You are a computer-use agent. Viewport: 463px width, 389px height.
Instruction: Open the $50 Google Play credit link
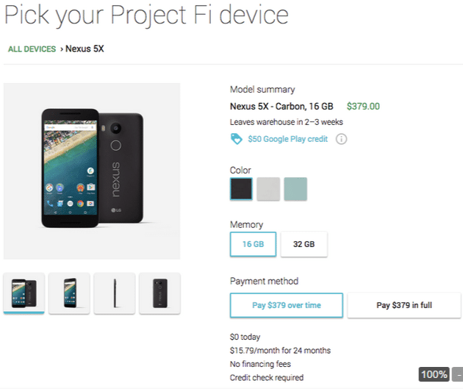(287, 139)
